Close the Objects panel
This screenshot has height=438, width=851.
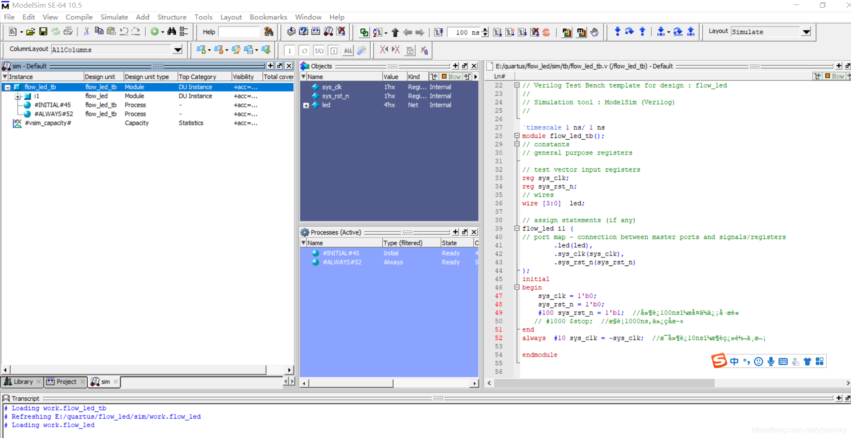[474, 66]
